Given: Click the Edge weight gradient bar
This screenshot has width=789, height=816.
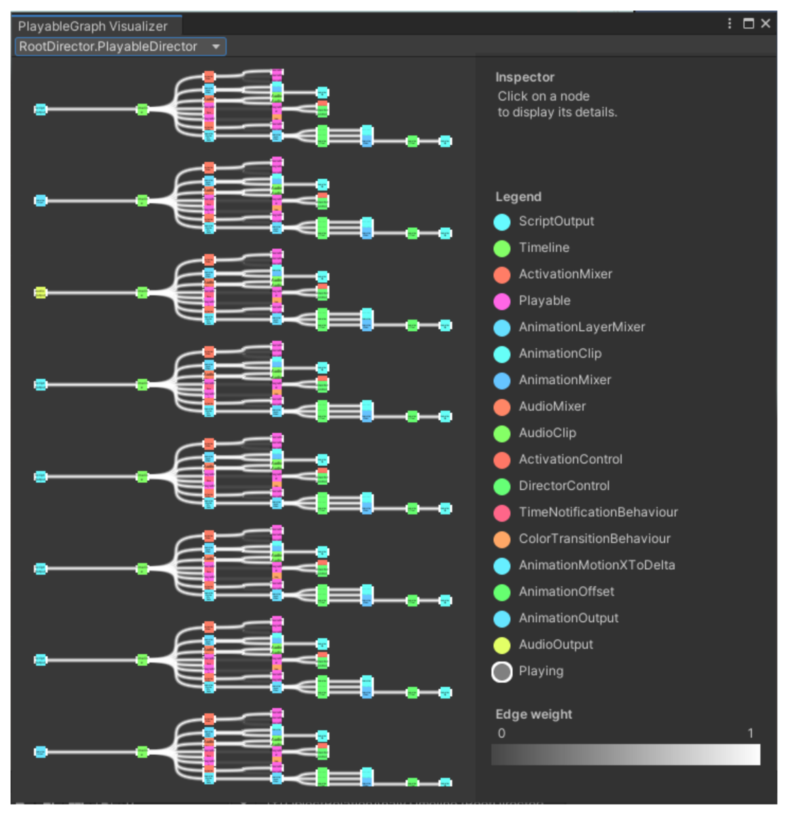Looking at the screenshot, I should coord(625,754).
